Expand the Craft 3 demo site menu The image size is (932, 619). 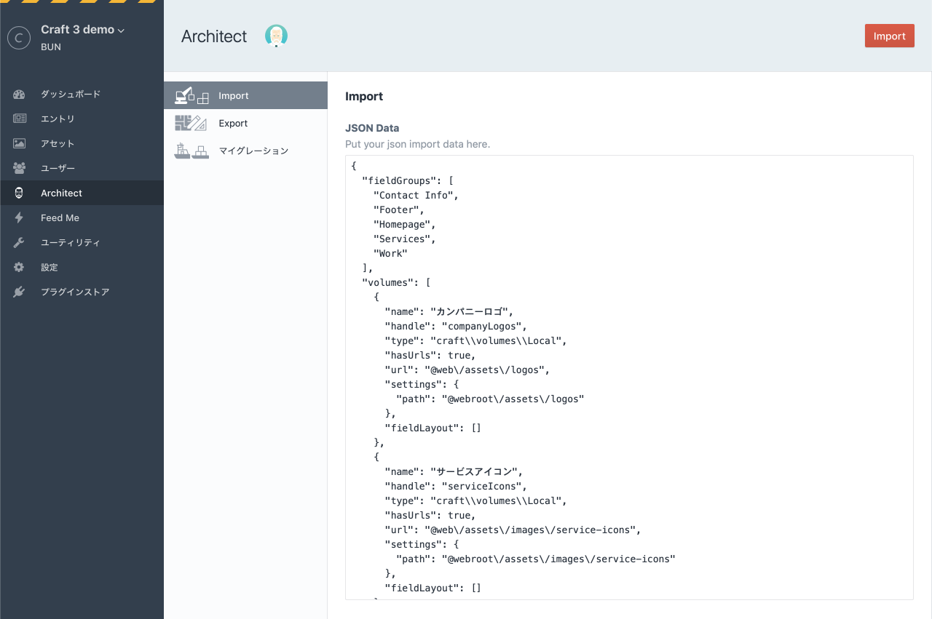click(82, 30)
